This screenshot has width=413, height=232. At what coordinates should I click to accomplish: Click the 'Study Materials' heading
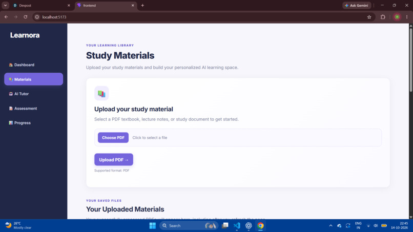click(x=120, y=55)
